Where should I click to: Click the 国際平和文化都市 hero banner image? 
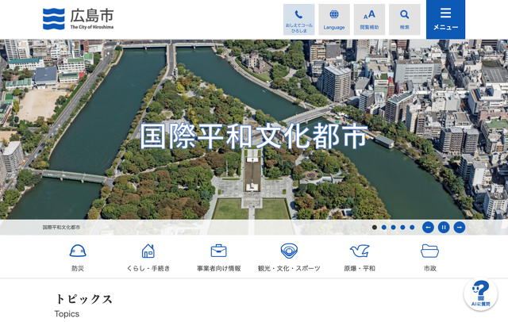point(254,135)
